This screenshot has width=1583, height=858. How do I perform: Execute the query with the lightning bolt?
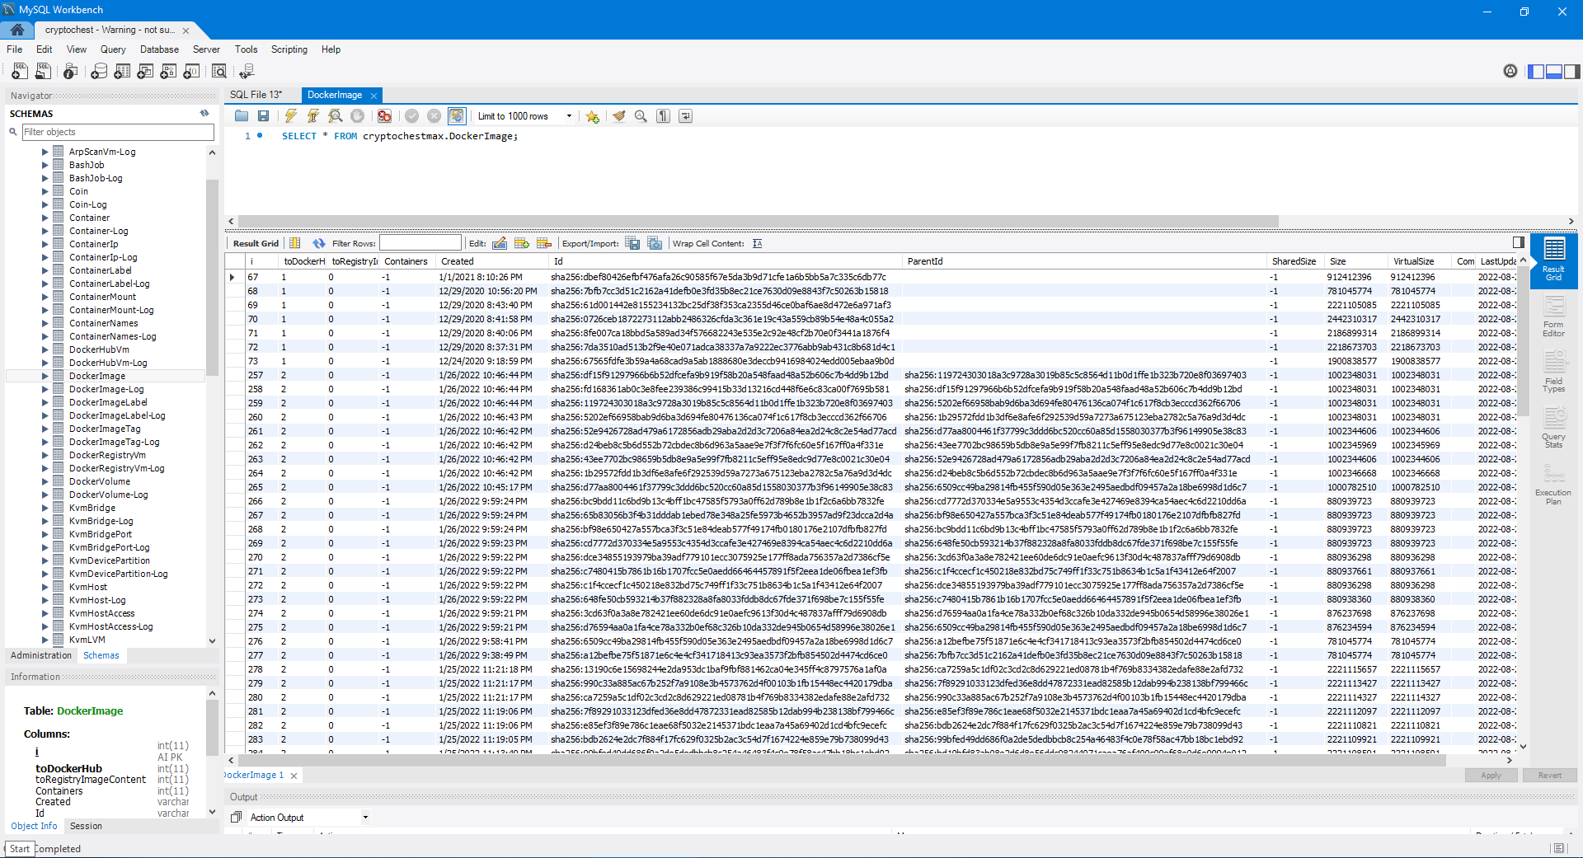pyautogui.click(x=291, y=116)
